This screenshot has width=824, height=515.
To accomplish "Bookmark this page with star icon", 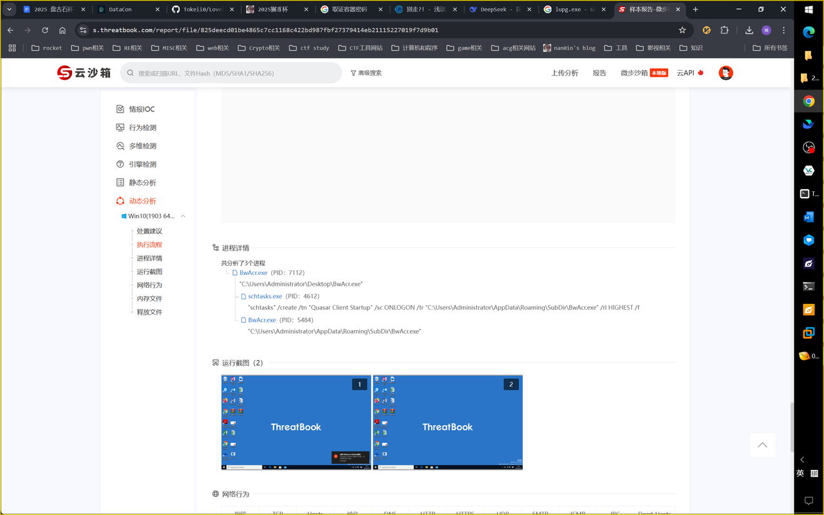I will [x=682, y=30].
